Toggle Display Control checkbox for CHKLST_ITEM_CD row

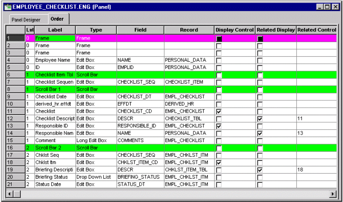[x=219, y=163]
